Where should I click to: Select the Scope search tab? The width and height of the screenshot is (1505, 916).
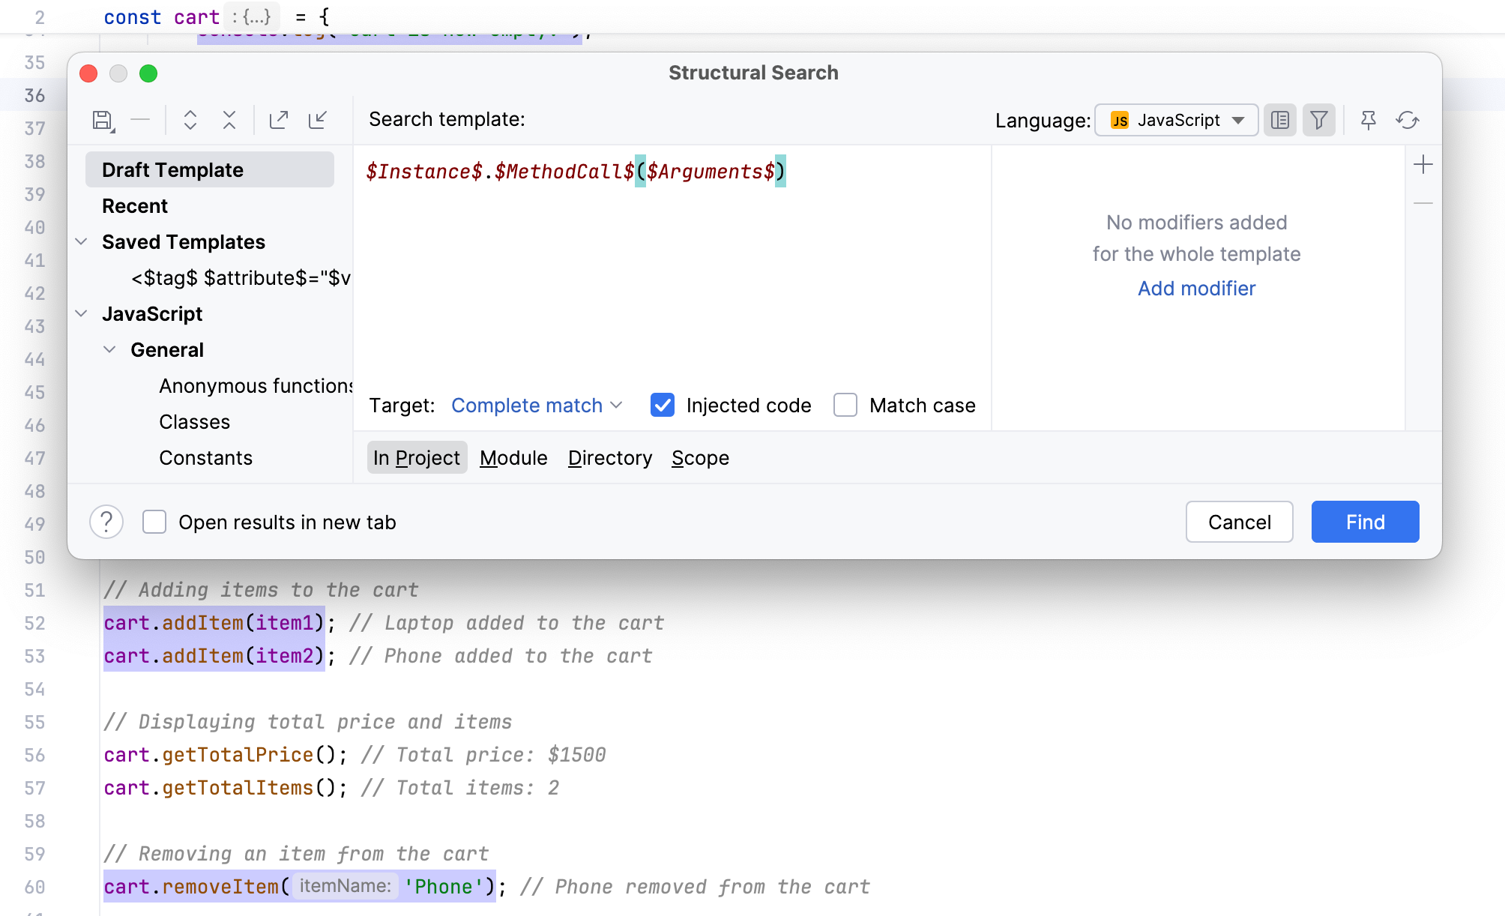tap(699, 458)
